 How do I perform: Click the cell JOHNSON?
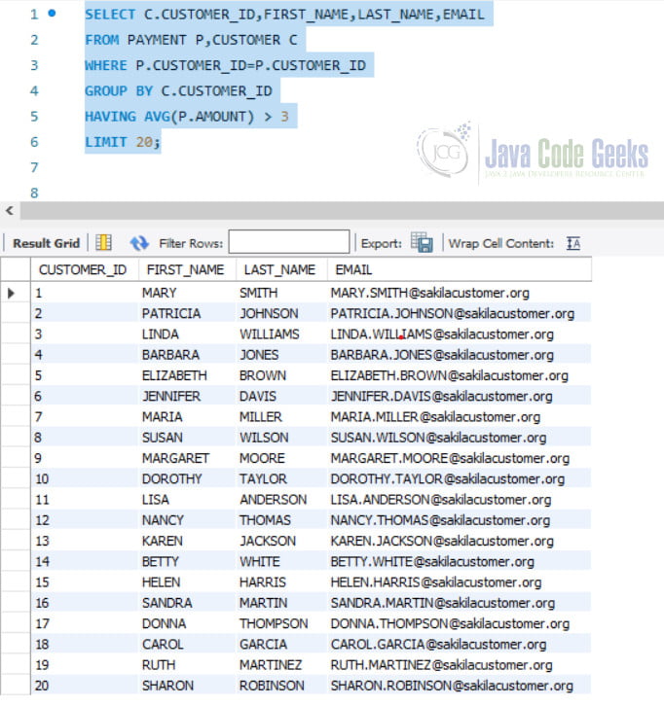[269, 314]
